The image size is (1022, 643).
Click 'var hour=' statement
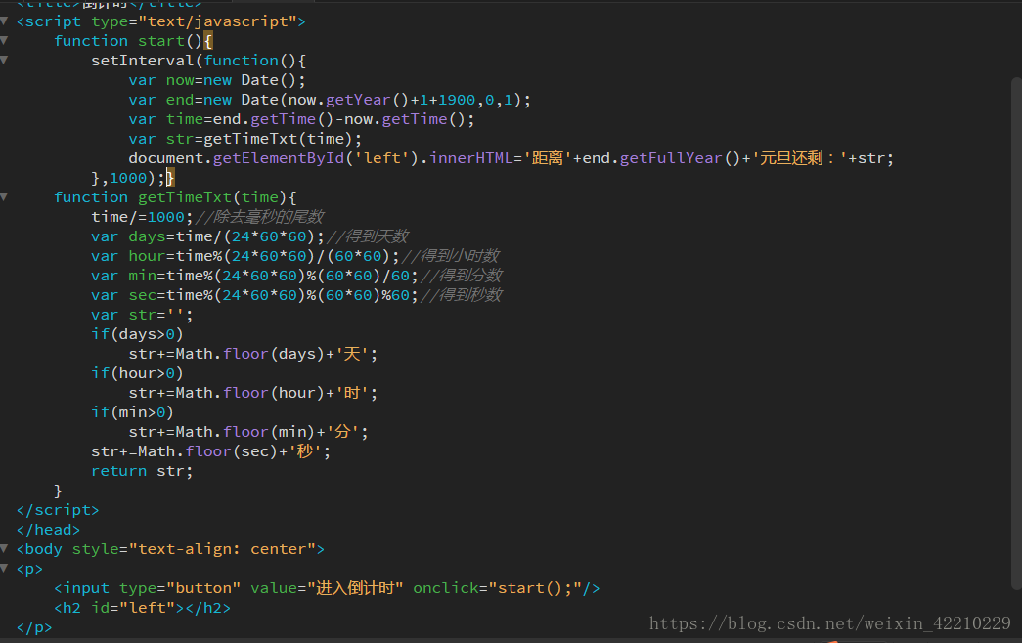click(x=245, y=256)
